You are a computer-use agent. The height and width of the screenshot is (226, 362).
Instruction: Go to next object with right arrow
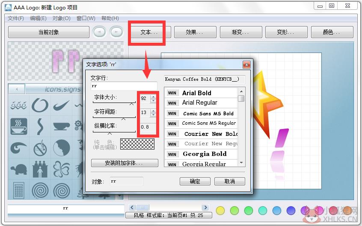(116, 32)
